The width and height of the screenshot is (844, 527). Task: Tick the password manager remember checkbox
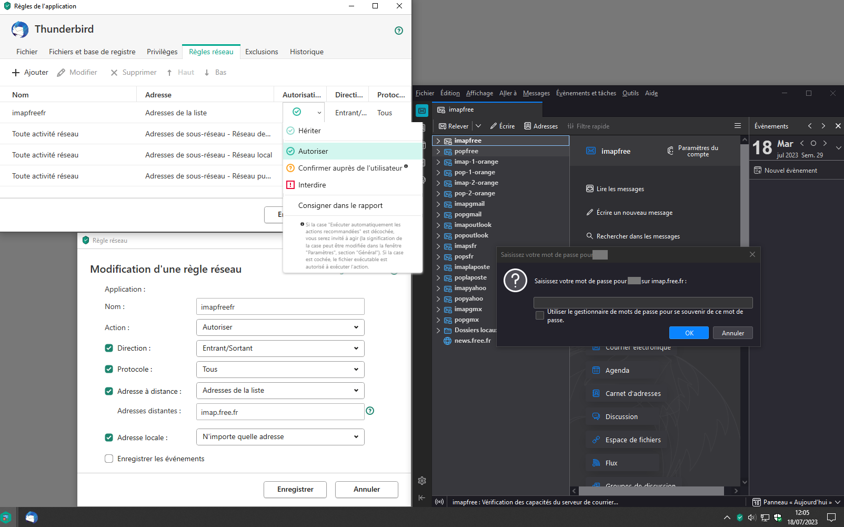pos(540,315)
